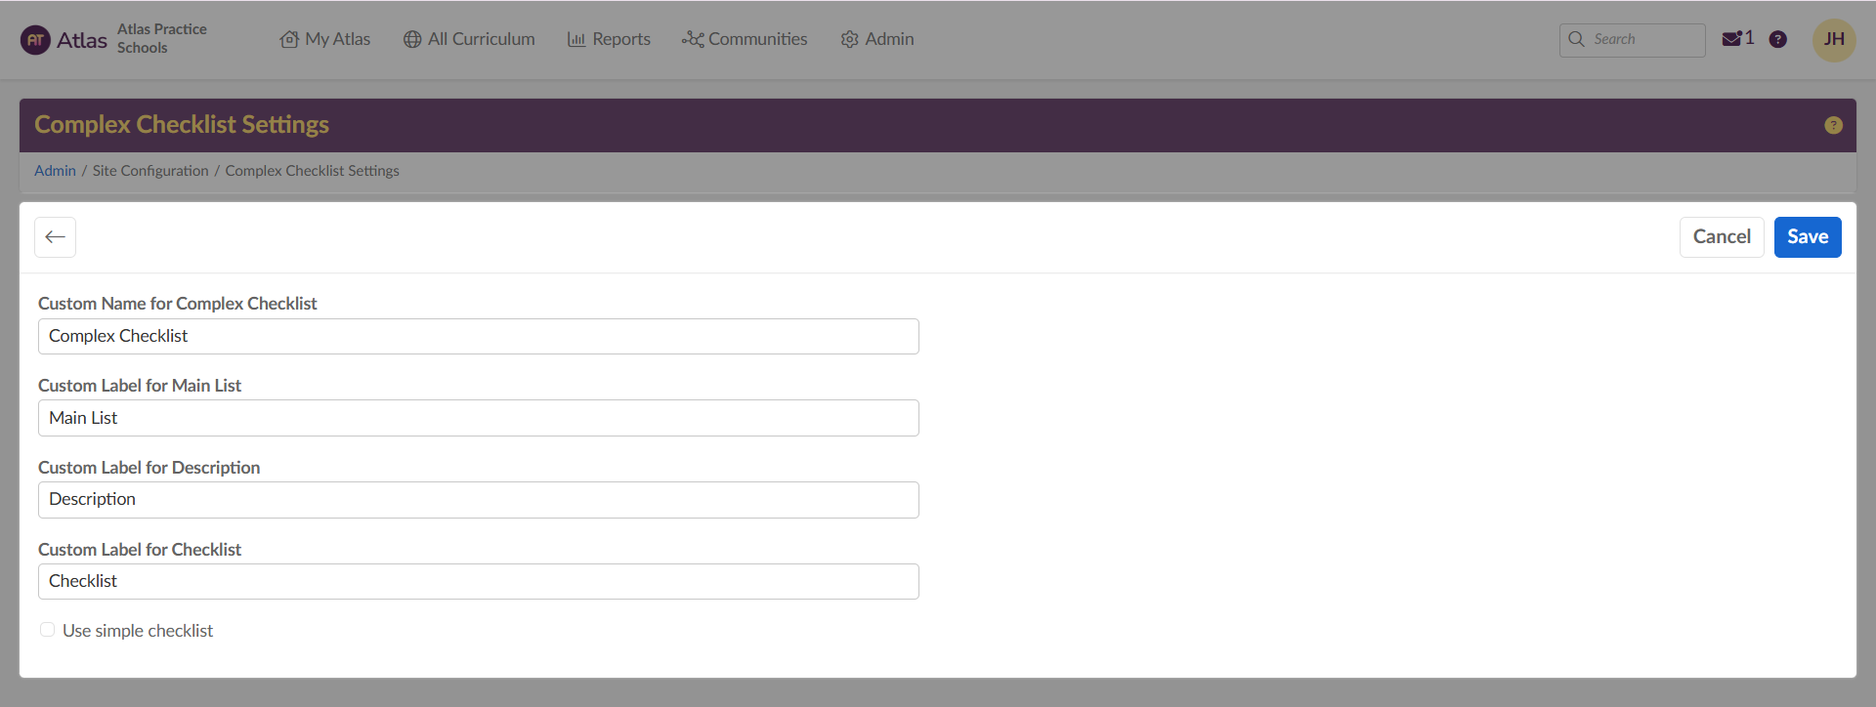
Task: Open the JH user avatar menu
Action: coord(1834,40)
